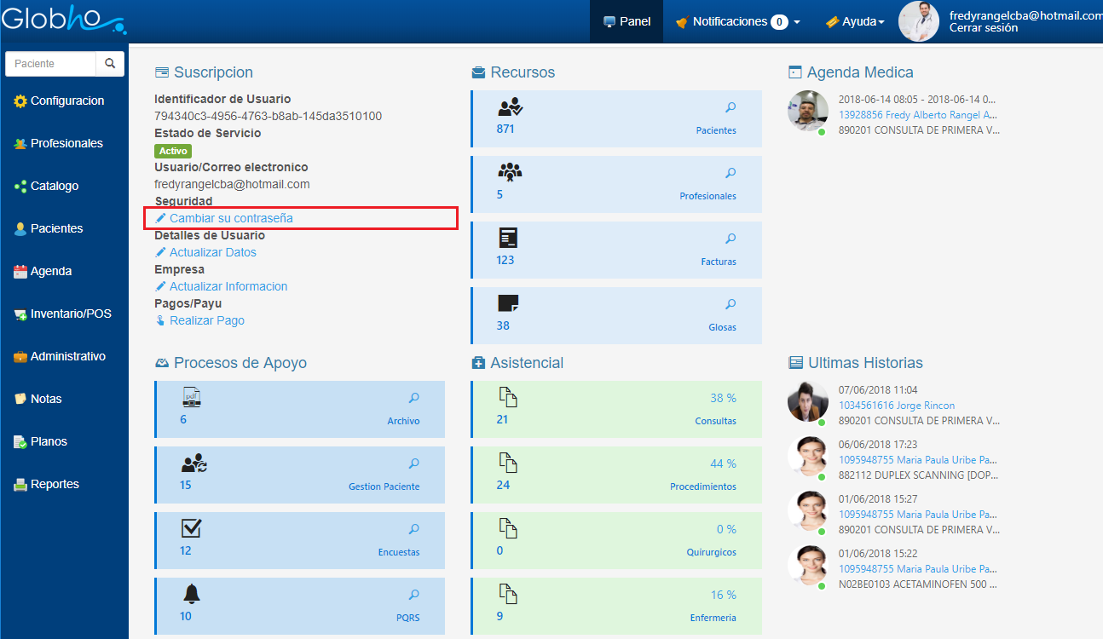Click the magnifier icon on Facturas card
The width and height of the screenshot is (1103, 639).
[731, 239]
